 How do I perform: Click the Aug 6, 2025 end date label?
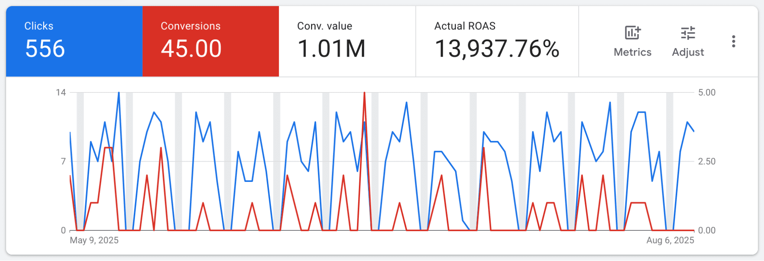pyautogui.click(x=670, y=240)
